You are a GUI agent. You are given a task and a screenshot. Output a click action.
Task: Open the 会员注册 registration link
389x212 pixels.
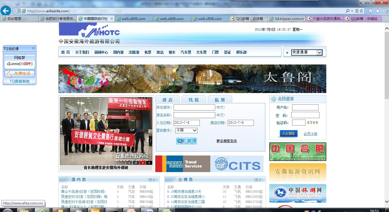click(310, 134)
